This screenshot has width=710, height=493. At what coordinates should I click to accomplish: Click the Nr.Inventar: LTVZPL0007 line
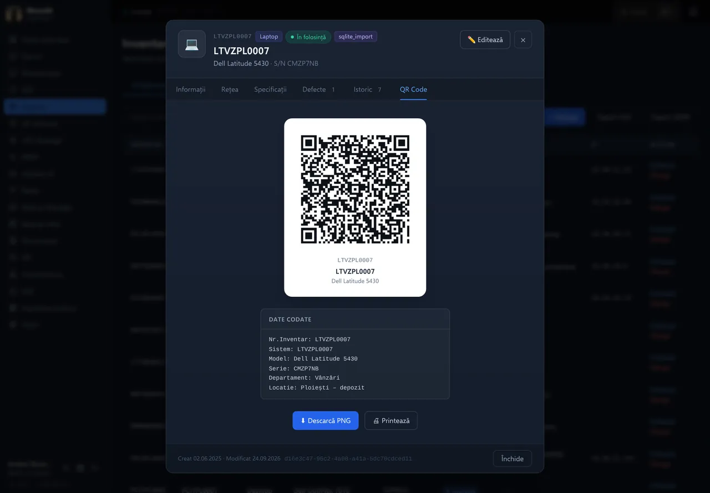point(310,339)
